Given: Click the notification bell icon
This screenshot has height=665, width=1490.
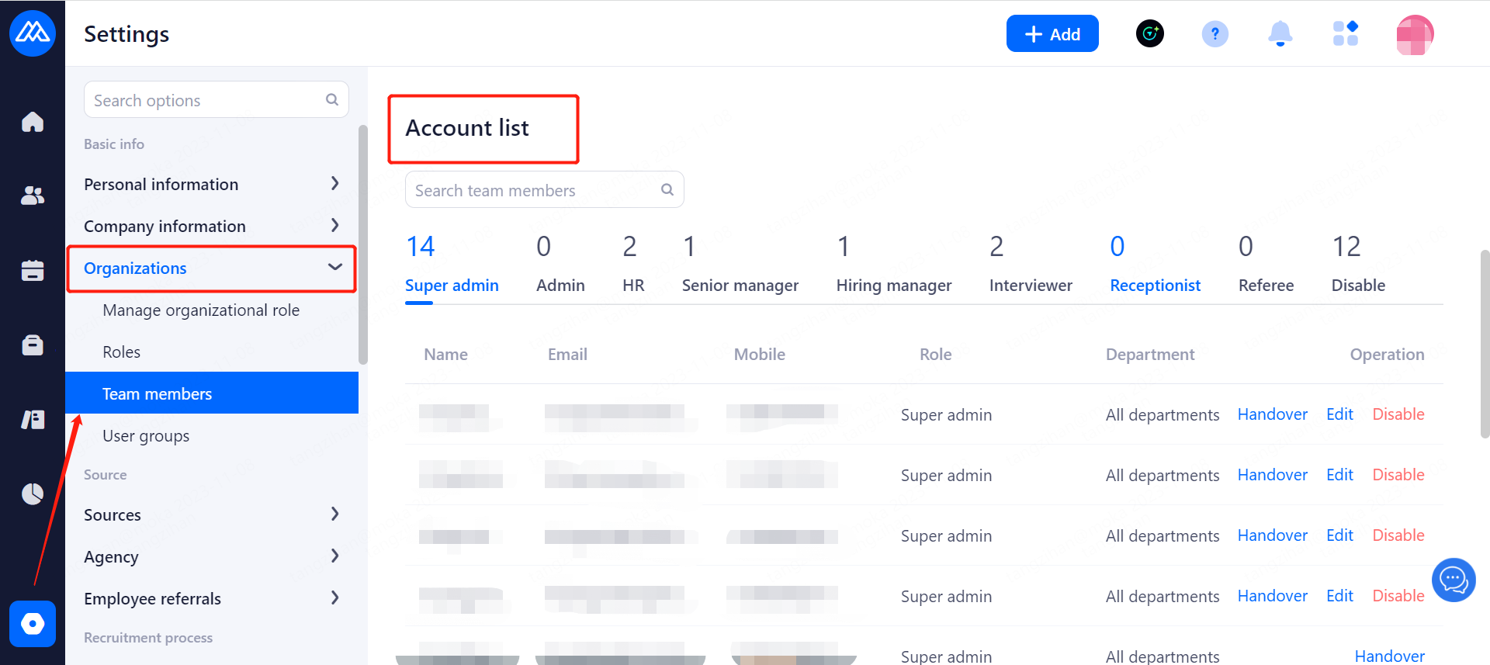Looking at the screenshot, I should coord(1280,34).
